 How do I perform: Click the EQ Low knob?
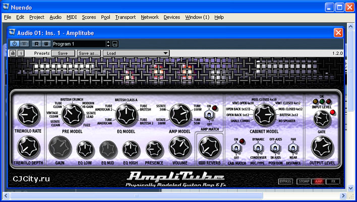pyautogui.click(x=85, y=149)
